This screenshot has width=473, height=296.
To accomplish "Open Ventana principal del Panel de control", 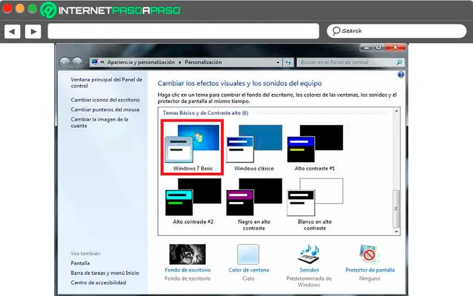I will coord(106,82).
